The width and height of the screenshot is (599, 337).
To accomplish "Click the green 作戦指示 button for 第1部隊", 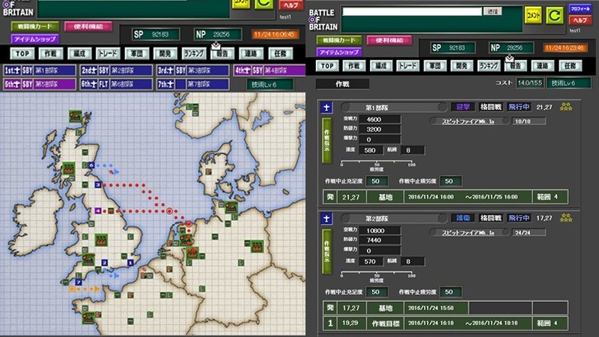I will pos(327,137).
